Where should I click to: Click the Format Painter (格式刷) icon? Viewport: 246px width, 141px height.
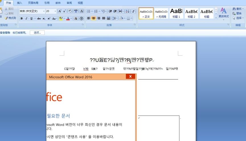(10, 18)
